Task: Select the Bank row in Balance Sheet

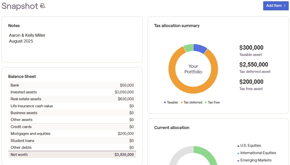Action: tap(72, 85)
